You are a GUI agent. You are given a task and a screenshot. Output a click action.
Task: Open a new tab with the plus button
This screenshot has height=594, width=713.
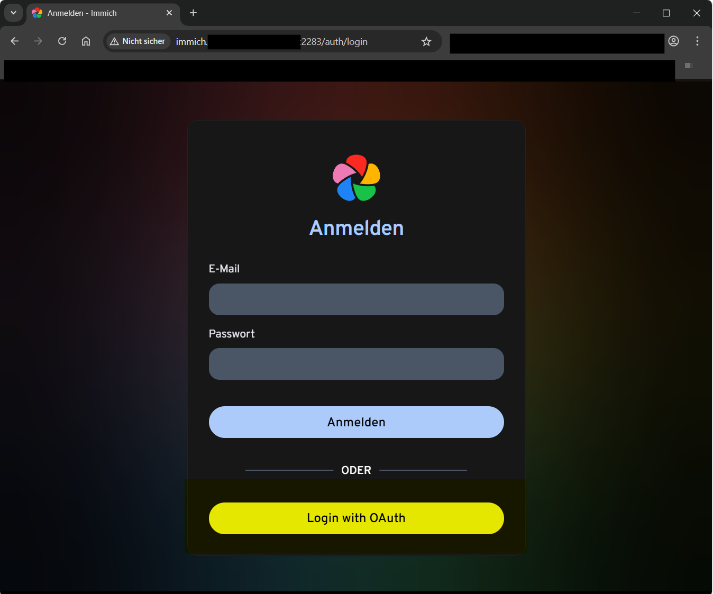click(194, 13)
